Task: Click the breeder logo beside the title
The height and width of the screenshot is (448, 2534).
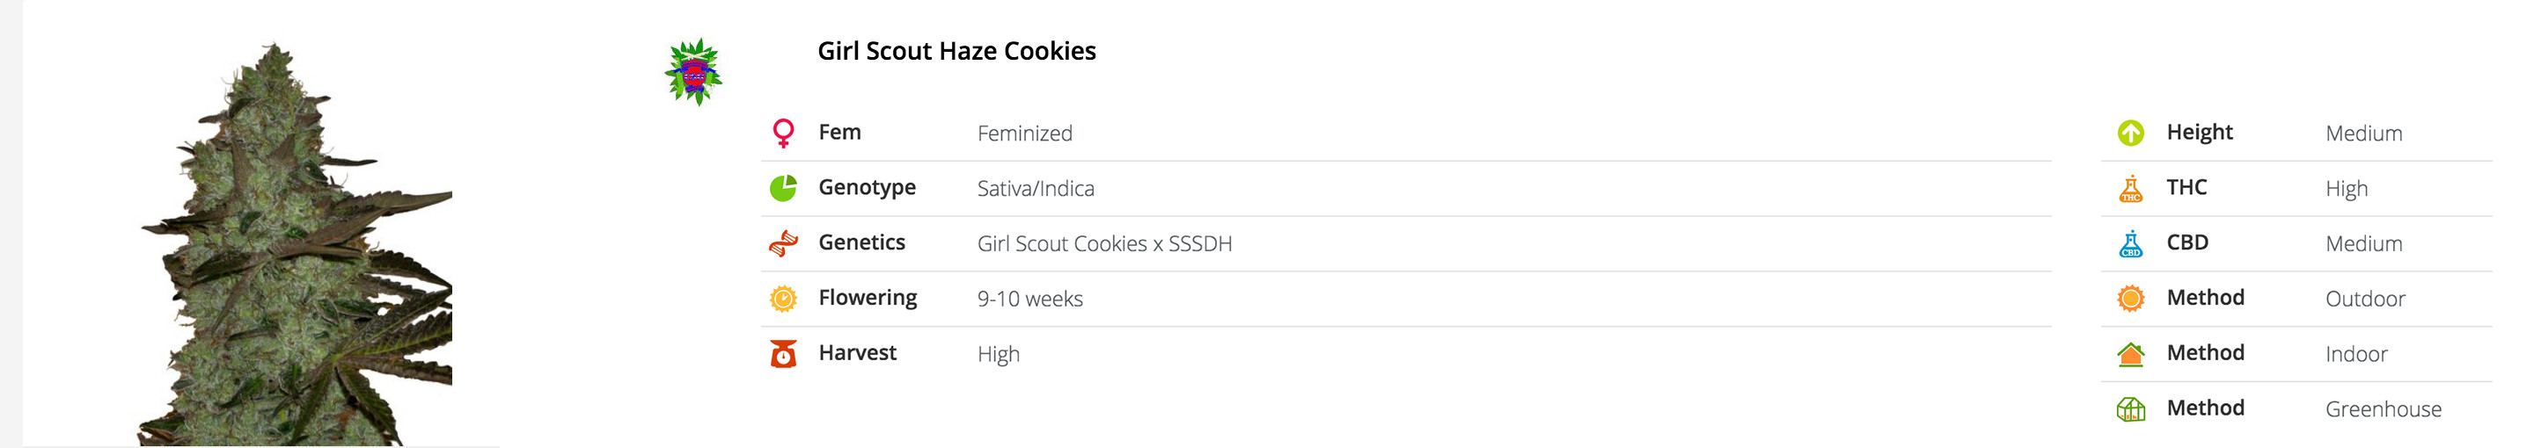Action: pos(693,72)
